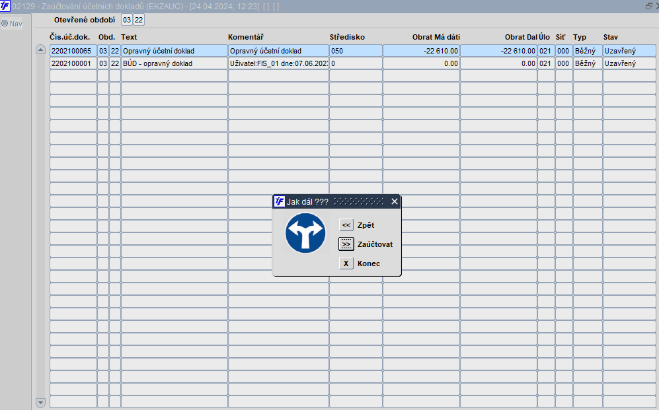The width and height of the screenshot is (659, 410).
Task: Click the Otevřené období month field 03
Action: point(127,20)
